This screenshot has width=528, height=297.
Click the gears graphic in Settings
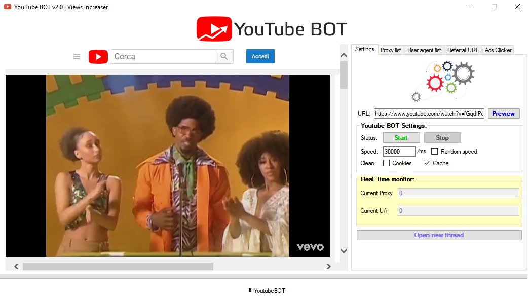tap(442, 81)
